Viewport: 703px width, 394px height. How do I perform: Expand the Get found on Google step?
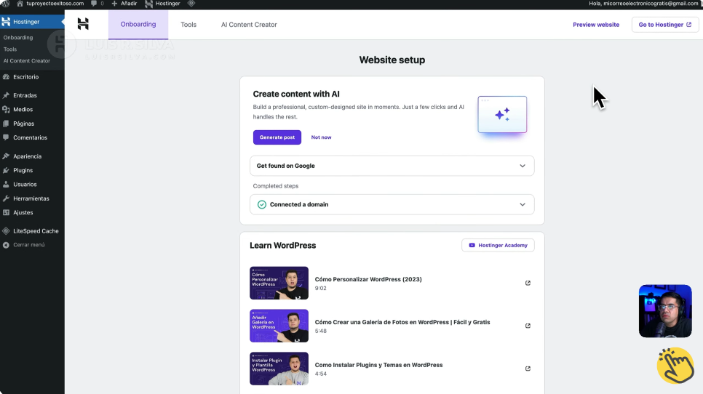point(523,166)
